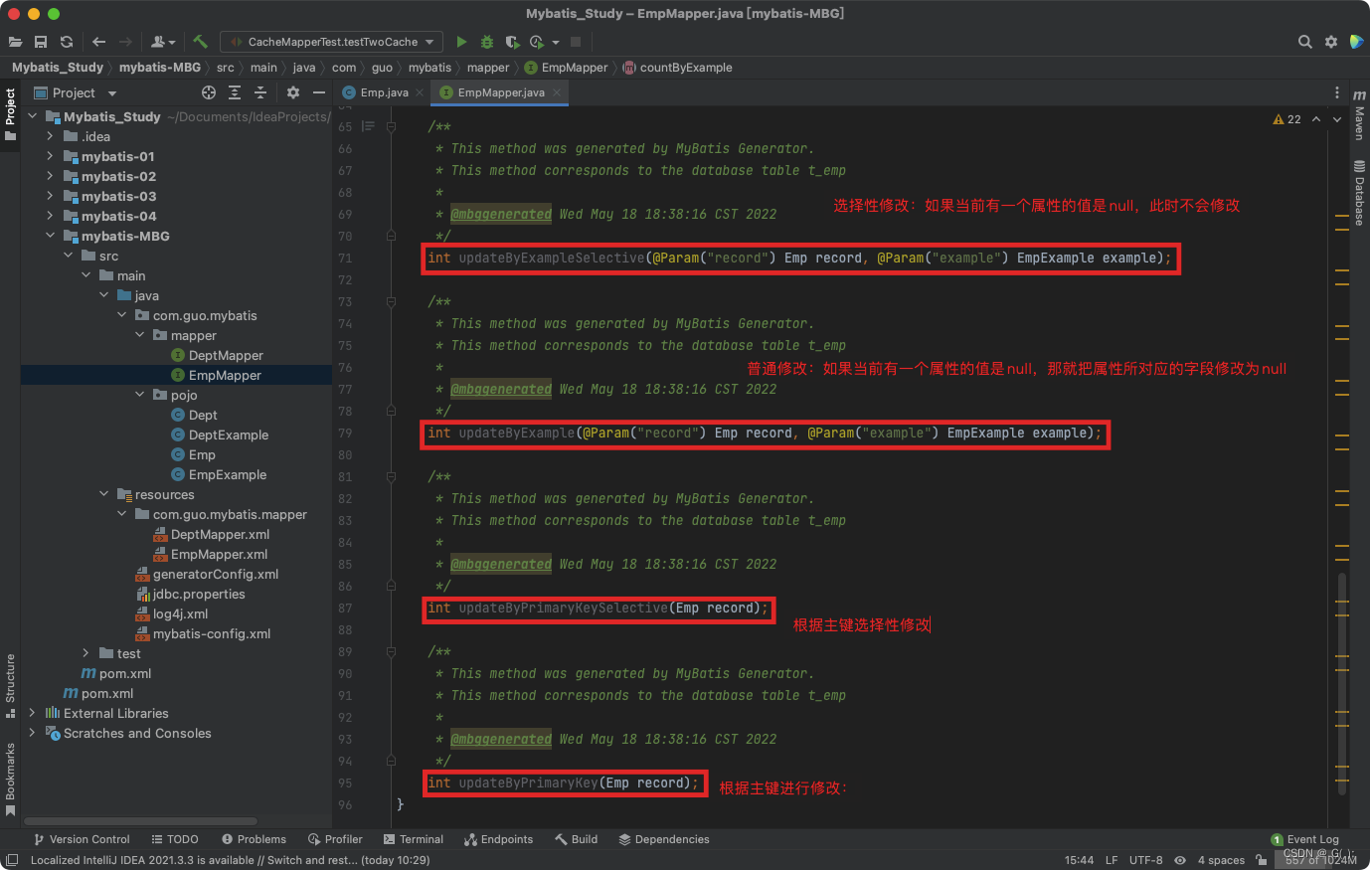Run CacheMapperTest with the green play icon

click(x=461, y=42)
